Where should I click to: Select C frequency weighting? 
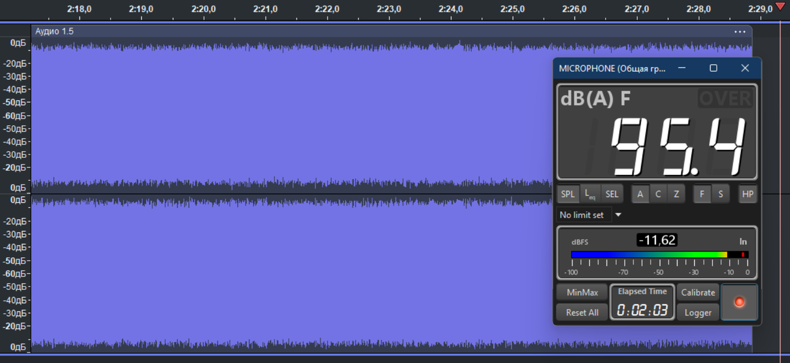(x=658, y=194)
